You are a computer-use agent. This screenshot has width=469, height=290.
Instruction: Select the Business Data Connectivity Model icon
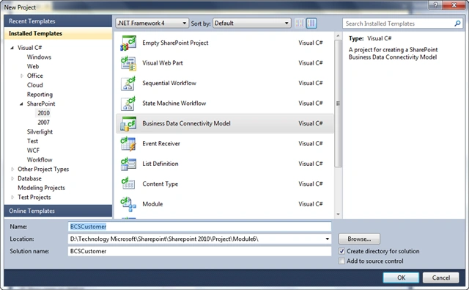coord(128,123)
